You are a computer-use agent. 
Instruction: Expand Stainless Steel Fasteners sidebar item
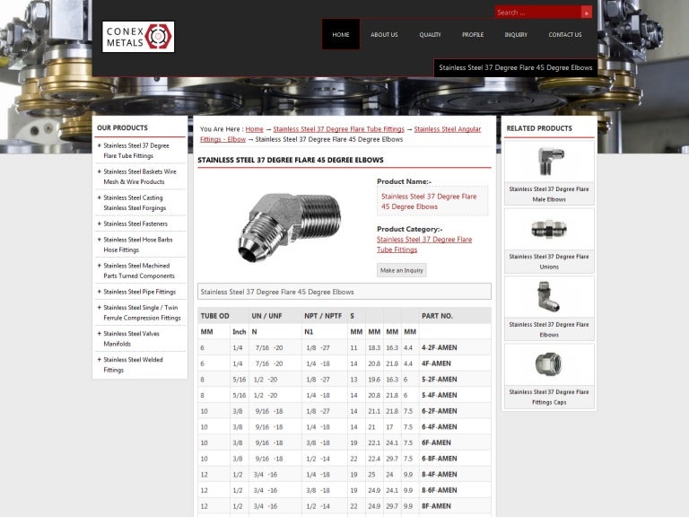pos(135,223)
